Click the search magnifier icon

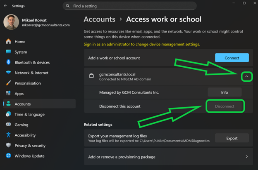pyautogui.click(x=68, y=6)
